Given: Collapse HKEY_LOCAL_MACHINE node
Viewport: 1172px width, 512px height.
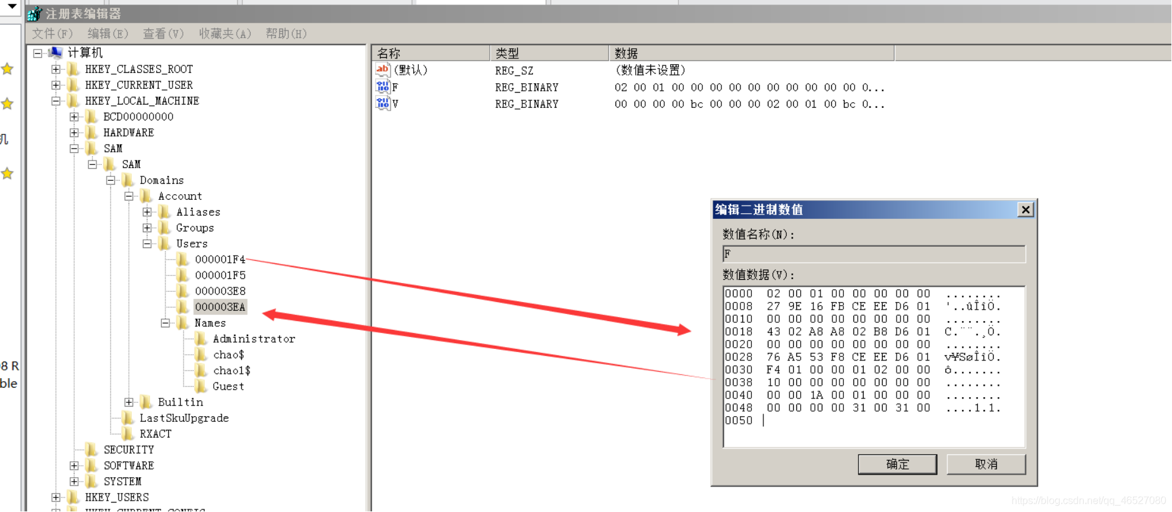Looking at the screenshot, I should tap(56, 100).
